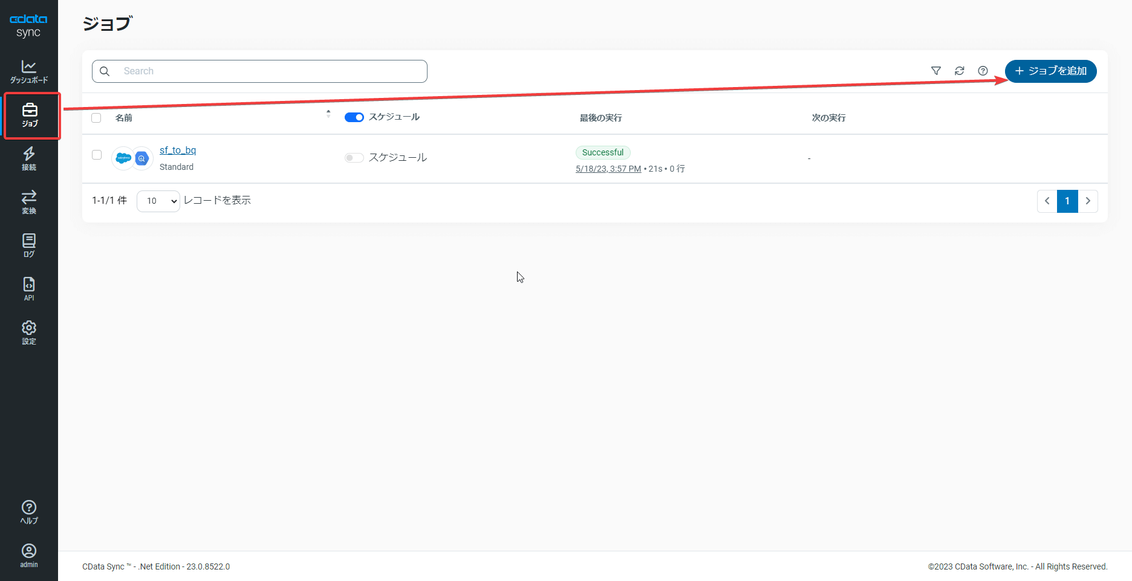Toggle the sf_to_bq schedule switch
1132x581 pixels.
[354, 158]
